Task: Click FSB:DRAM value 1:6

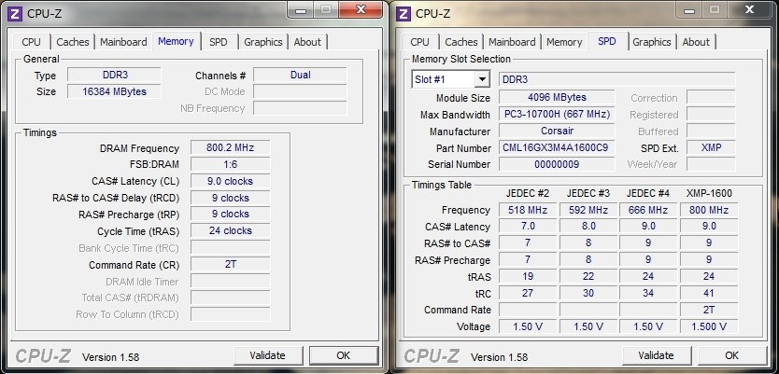Action: 230,164
